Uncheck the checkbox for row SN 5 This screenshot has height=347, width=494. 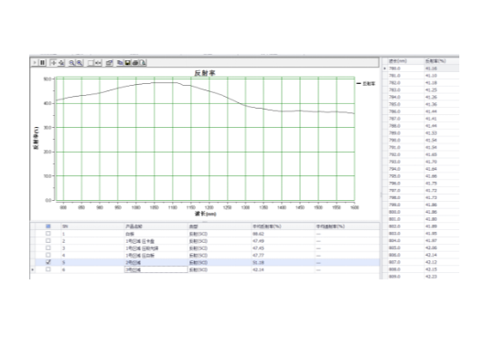click(x=48, y=262)
